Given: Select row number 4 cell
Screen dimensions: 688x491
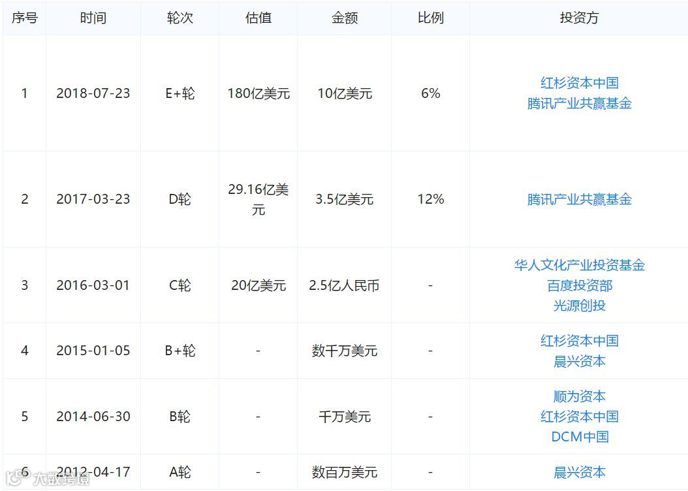Looking at the screenshot, I should coord(25,351).
